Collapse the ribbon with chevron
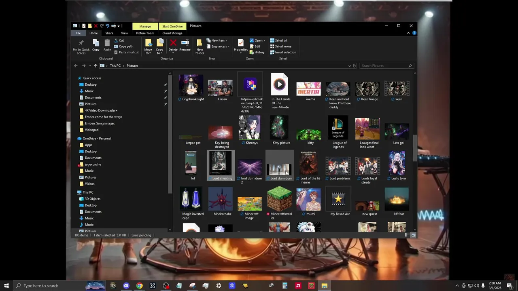The height and width of the screenshot is (291, 518). (409, 33)
